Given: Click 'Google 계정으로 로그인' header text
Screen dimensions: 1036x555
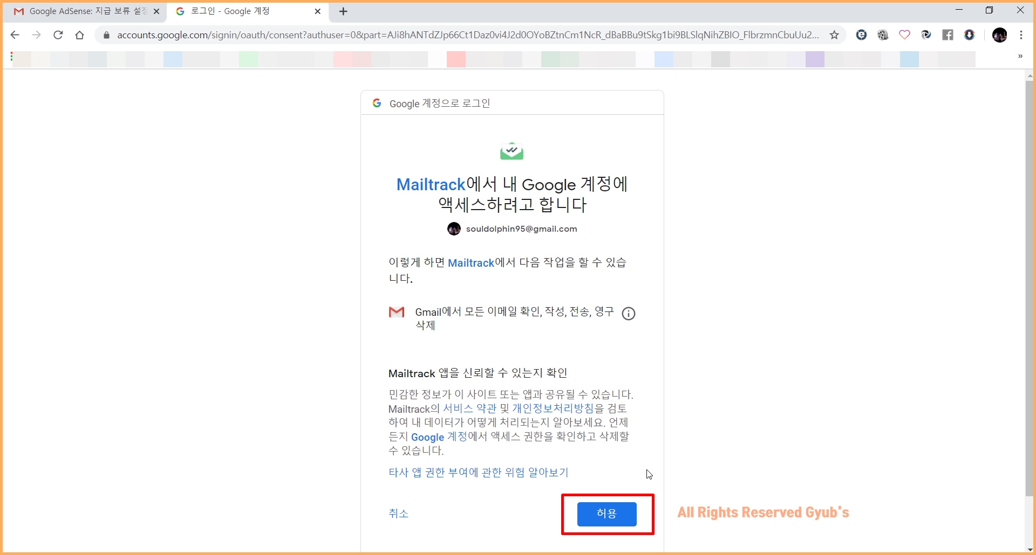Looking at the screenshot, I should [x=440, y=103].
